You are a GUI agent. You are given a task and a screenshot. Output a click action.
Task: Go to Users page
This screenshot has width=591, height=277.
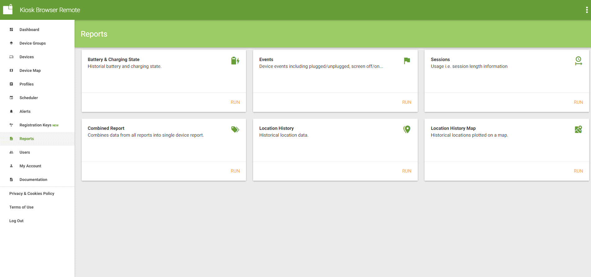(37, 152)
